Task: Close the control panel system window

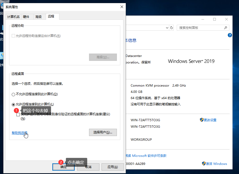Action: (227, 19)
